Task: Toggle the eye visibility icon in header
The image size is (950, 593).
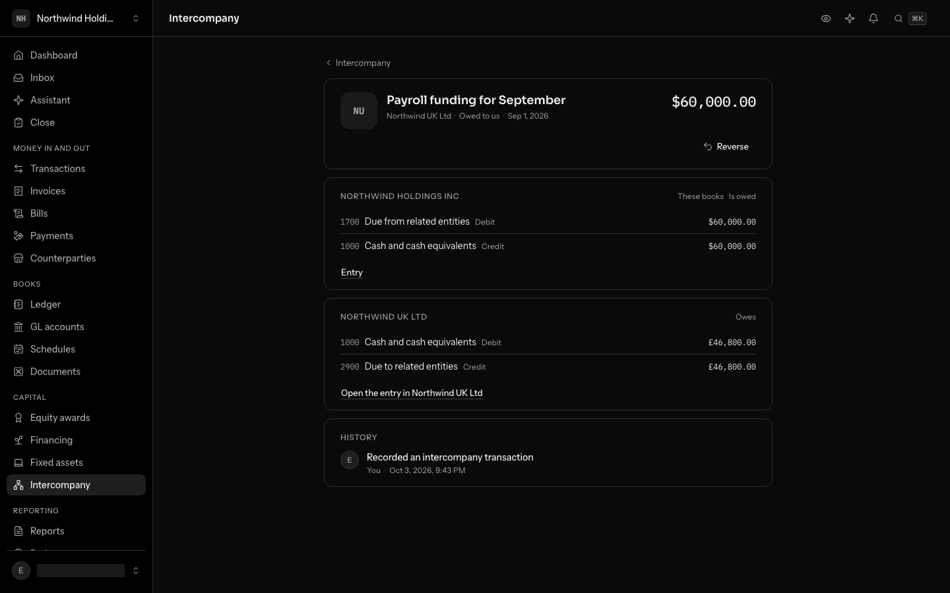Action: coord(826,18)
